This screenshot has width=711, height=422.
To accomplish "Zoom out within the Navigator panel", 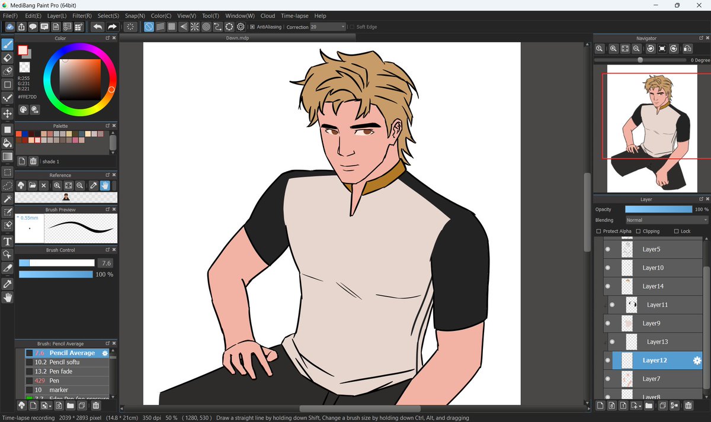I will tap(636, 49).
